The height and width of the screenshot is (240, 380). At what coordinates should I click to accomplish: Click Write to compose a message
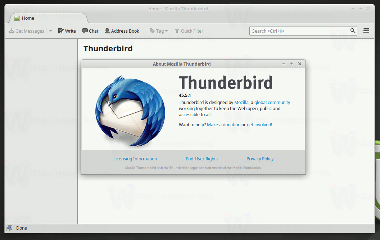[x=67, y=31]
